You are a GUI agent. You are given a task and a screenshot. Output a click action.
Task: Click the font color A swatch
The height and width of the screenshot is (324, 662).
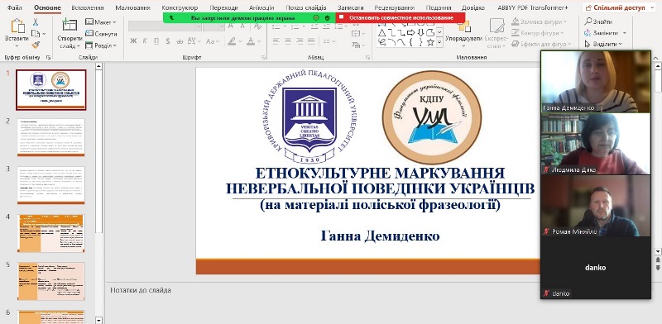251,41
